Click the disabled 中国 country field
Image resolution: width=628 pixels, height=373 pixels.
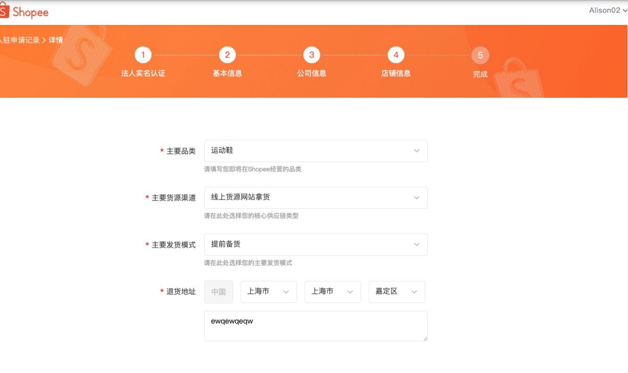pos(219,291)
